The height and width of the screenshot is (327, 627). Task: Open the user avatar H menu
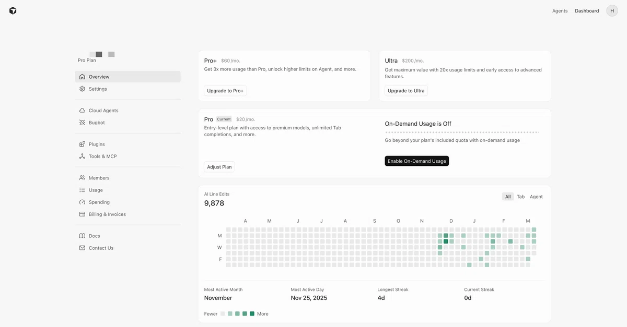tap(612, 10)
